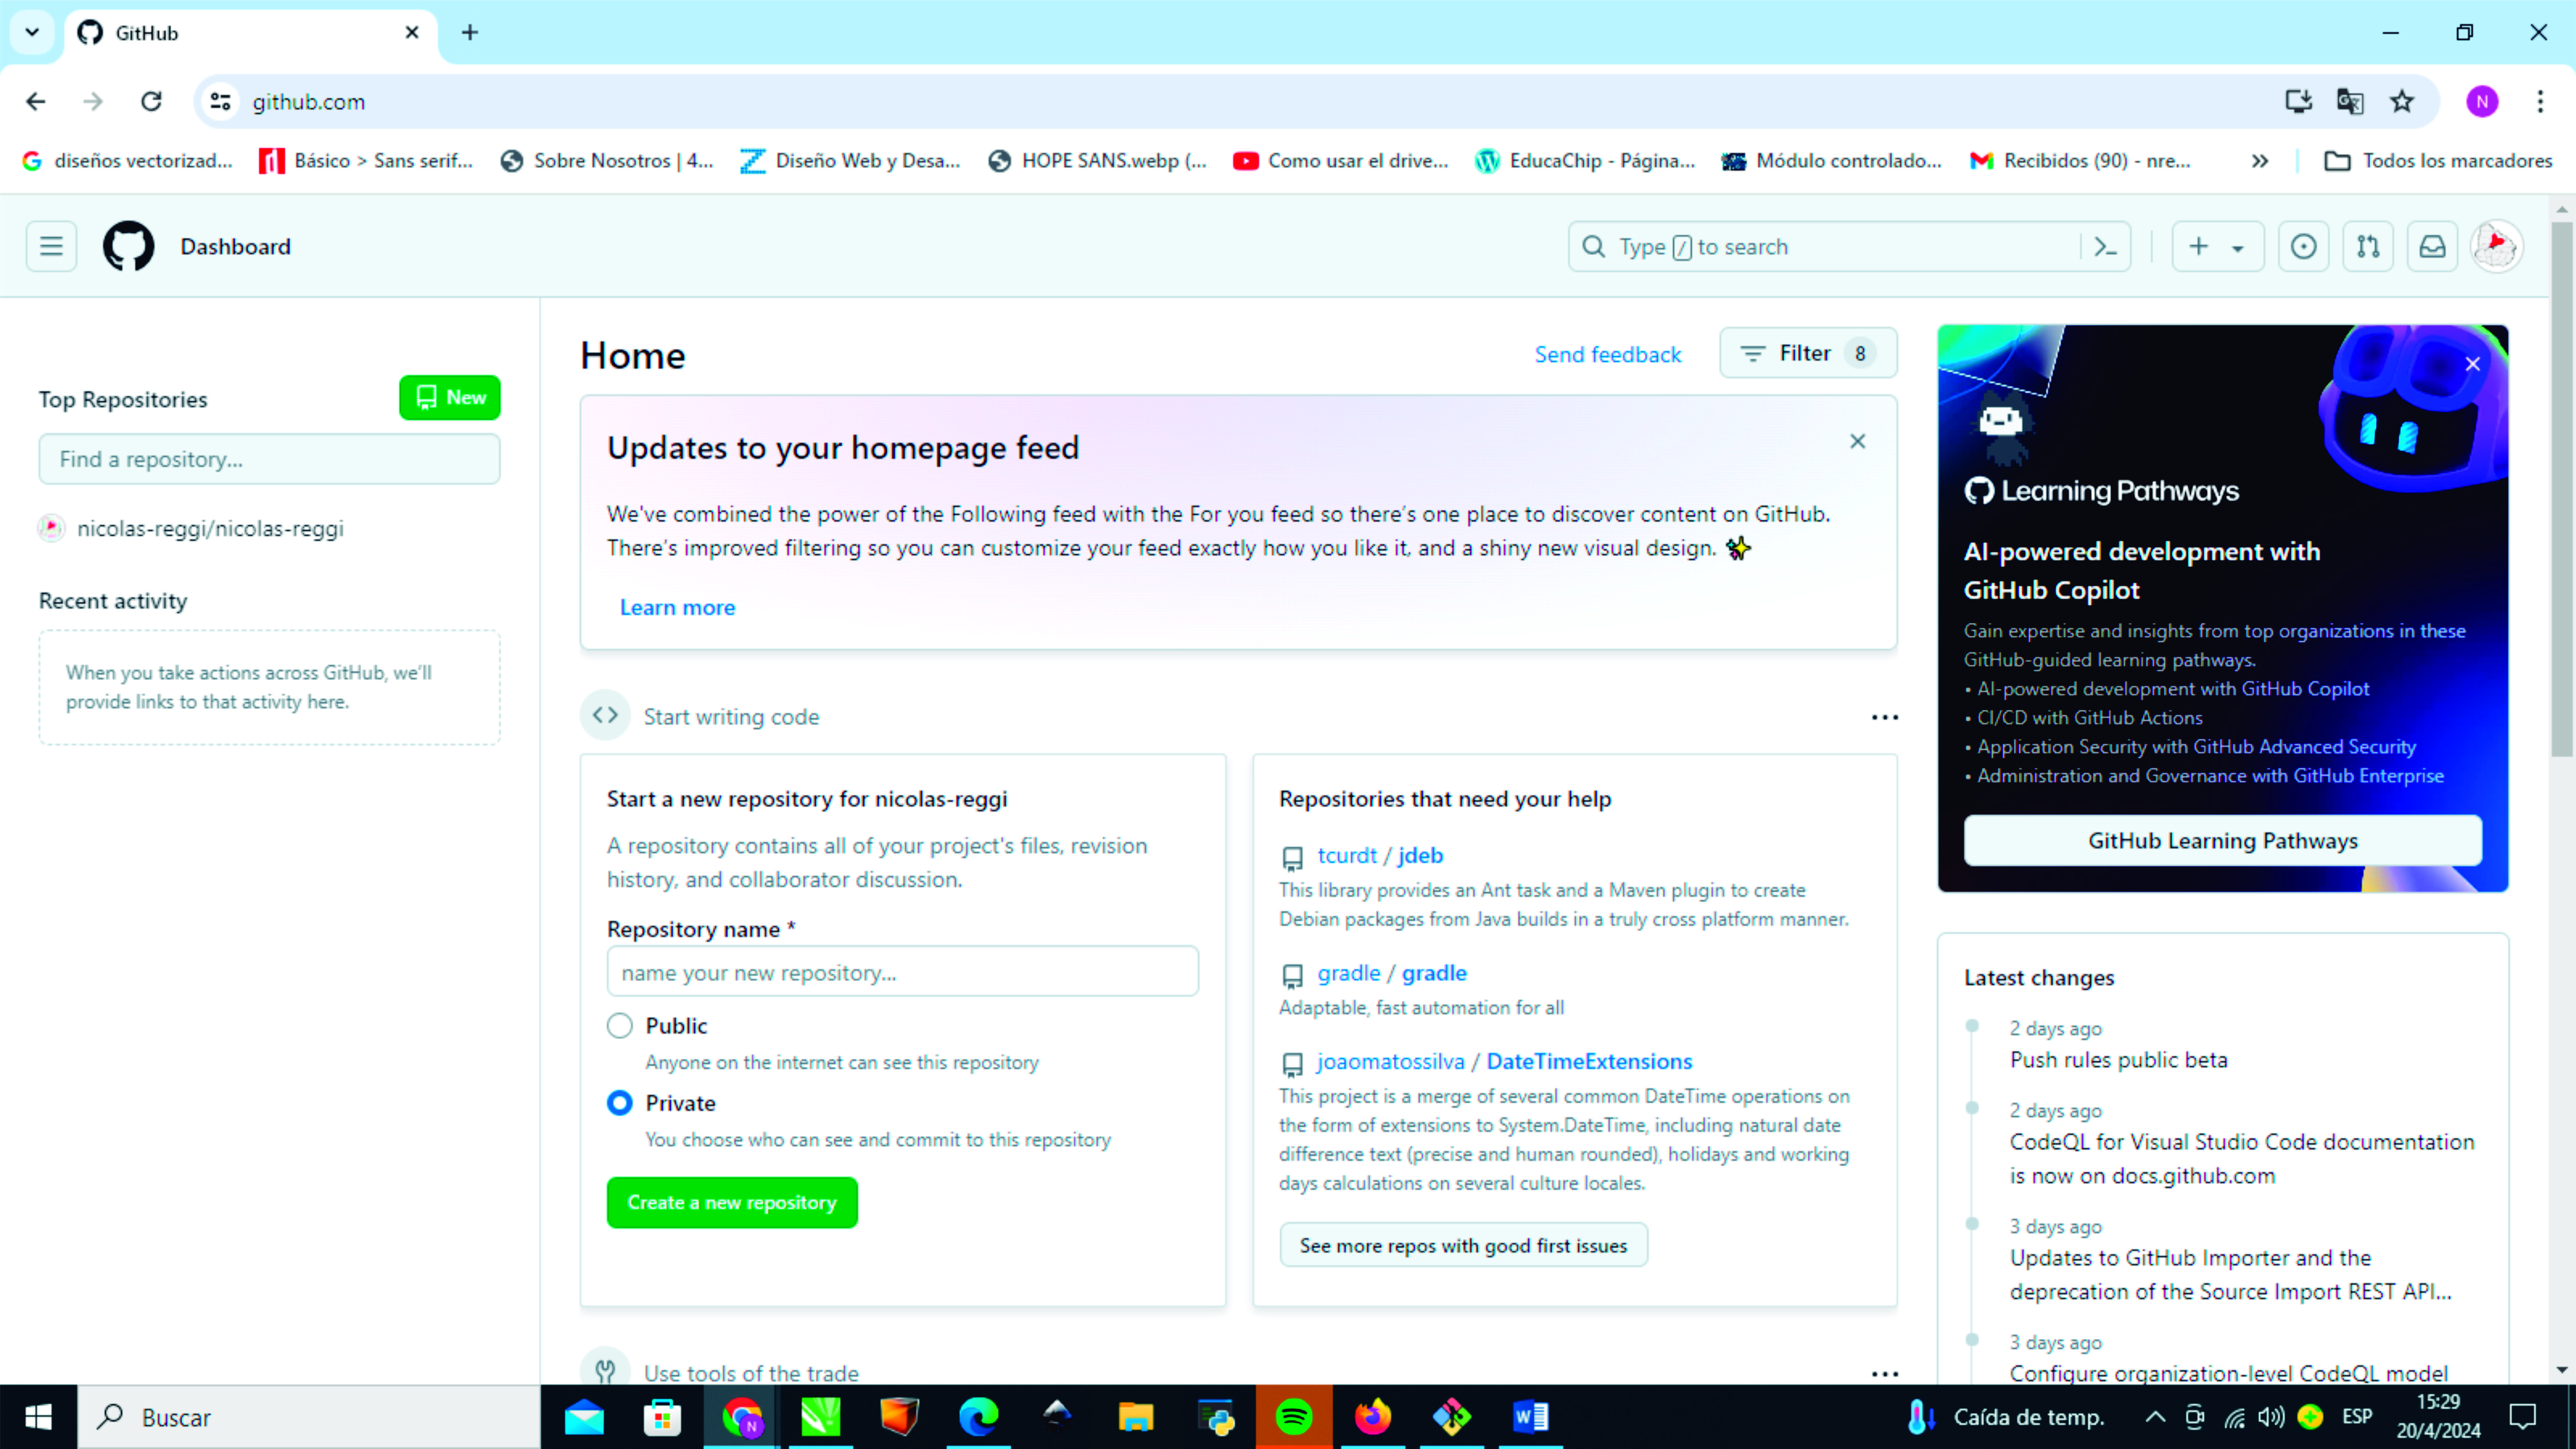Open joaomatossilva / DateTimeExtensions repository
The width and height of the screenshot is (2576, 1449).
tap(1504, 1061)
